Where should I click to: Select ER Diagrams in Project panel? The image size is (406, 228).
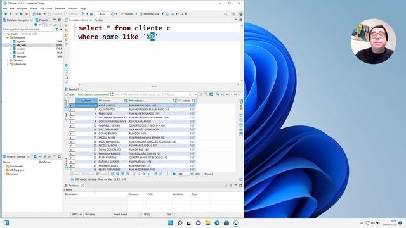pos(17,170)
